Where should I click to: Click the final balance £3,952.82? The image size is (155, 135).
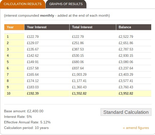(x=126, y=93)
